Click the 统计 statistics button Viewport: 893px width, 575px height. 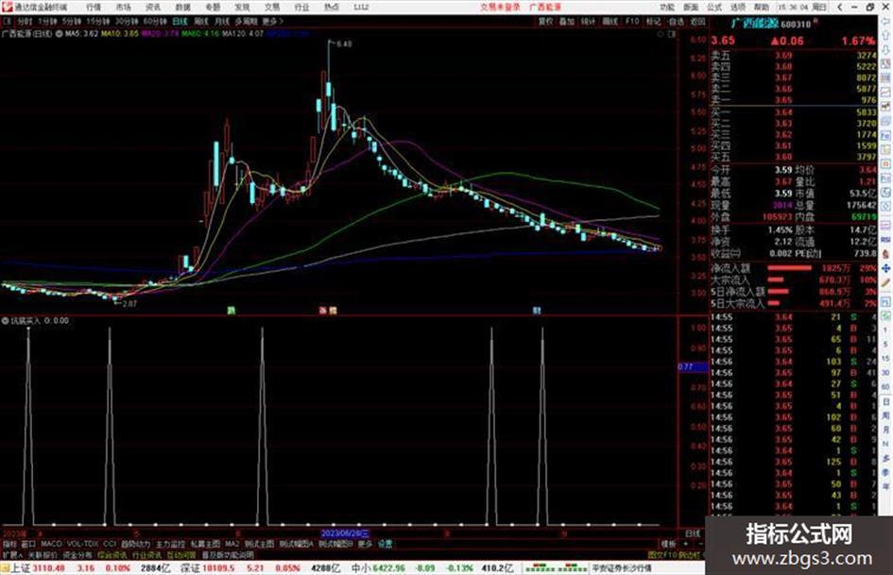pyautogui.click(x=589, y=21)
